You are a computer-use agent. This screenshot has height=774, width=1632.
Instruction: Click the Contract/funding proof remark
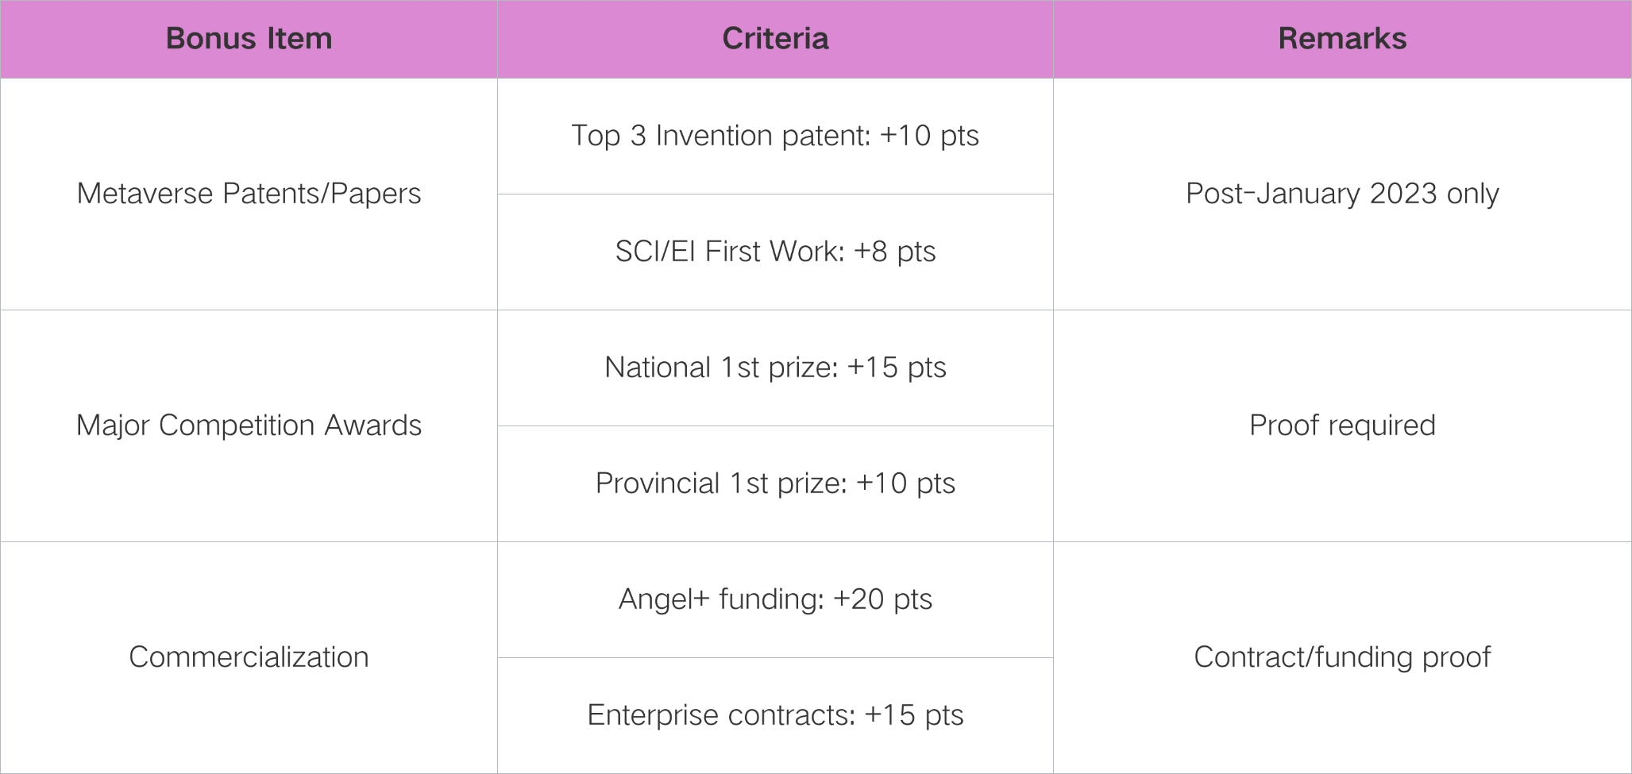point(1342,657)
